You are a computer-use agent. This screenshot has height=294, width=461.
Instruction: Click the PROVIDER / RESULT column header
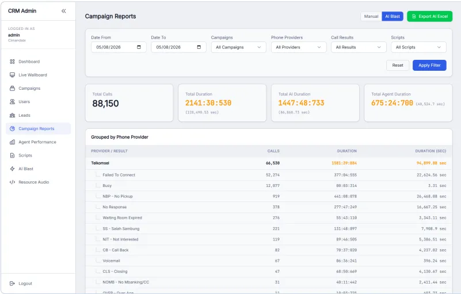click(x=109, y=151)
